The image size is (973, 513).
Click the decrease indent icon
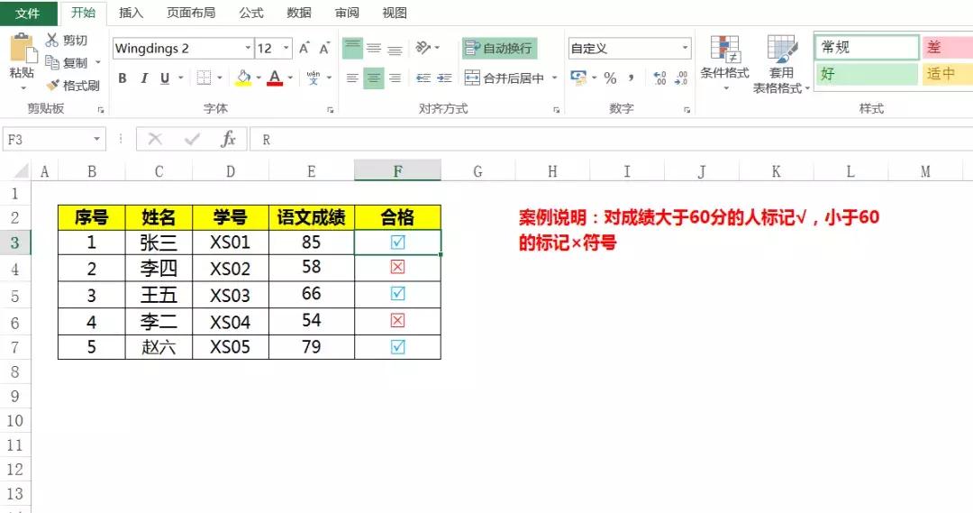point(423,78)
